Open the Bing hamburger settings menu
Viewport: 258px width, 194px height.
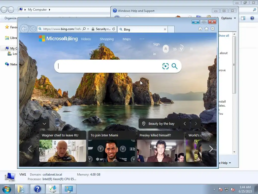[x=191, y=49]
